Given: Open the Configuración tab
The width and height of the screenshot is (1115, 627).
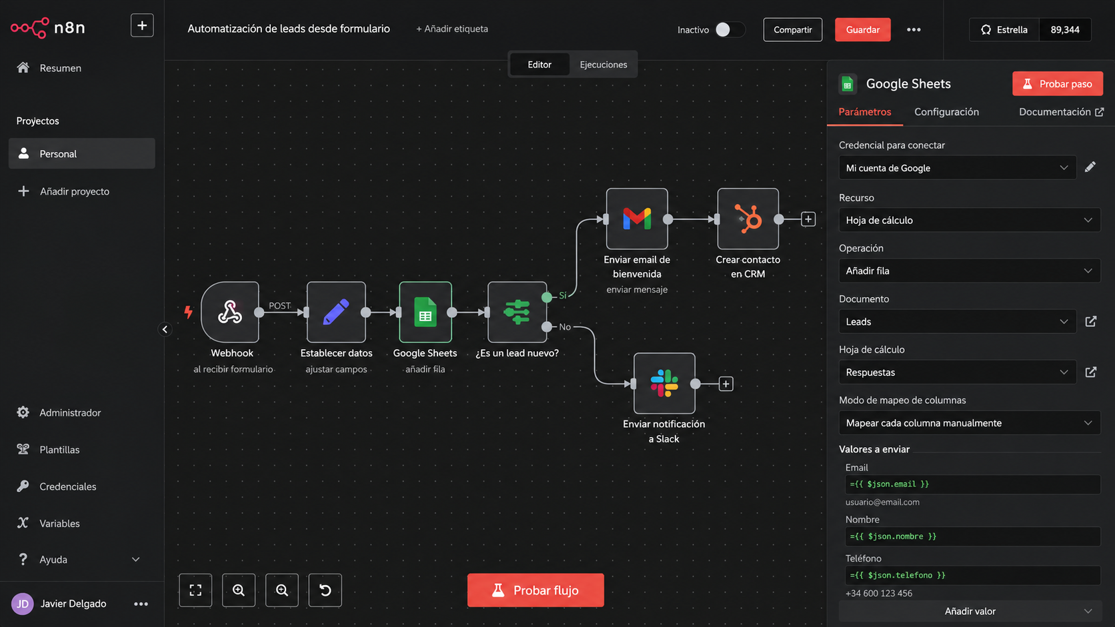Looking at the screenshot, I should 946,111.
